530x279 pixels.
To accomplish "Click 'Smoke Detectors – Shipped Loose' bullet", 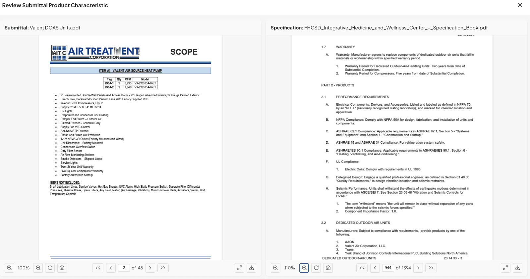I will (x=81, y=159).
